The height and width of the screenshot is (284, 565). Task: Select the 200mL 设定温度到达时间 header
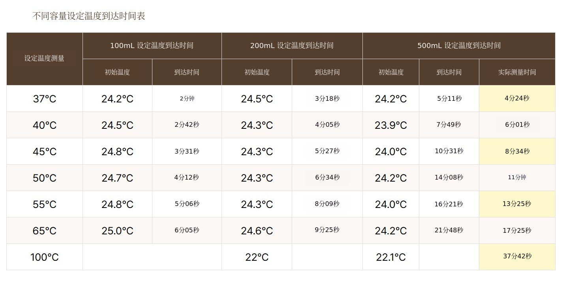[292, 46]
